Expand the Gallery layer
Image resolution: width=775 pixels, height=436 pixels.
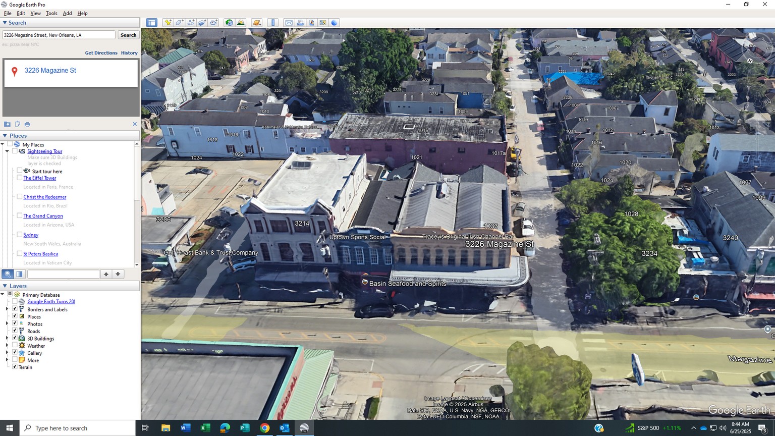pyautogui.click(x=7, y=353)
